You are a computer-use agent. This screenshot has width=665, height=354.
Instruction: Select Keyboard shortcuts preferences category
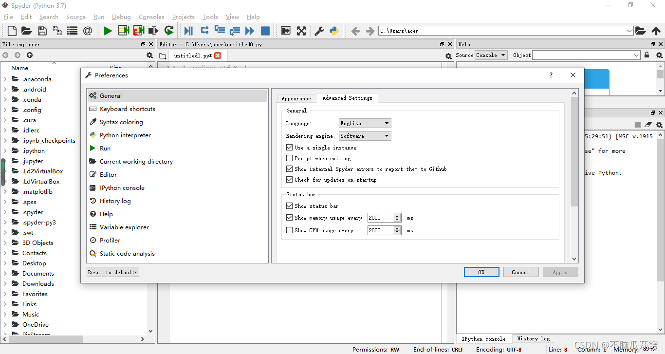(177, 109)
